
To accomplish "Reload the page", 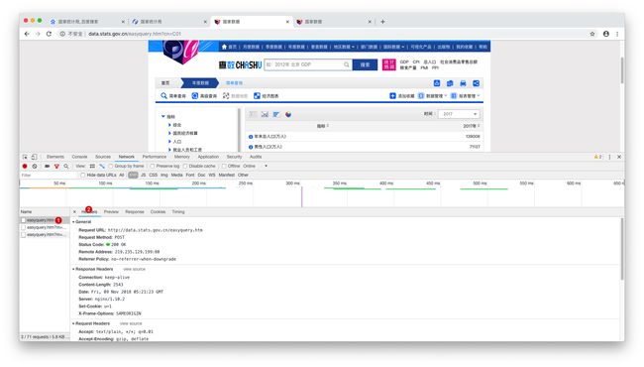I will point(49,34).
